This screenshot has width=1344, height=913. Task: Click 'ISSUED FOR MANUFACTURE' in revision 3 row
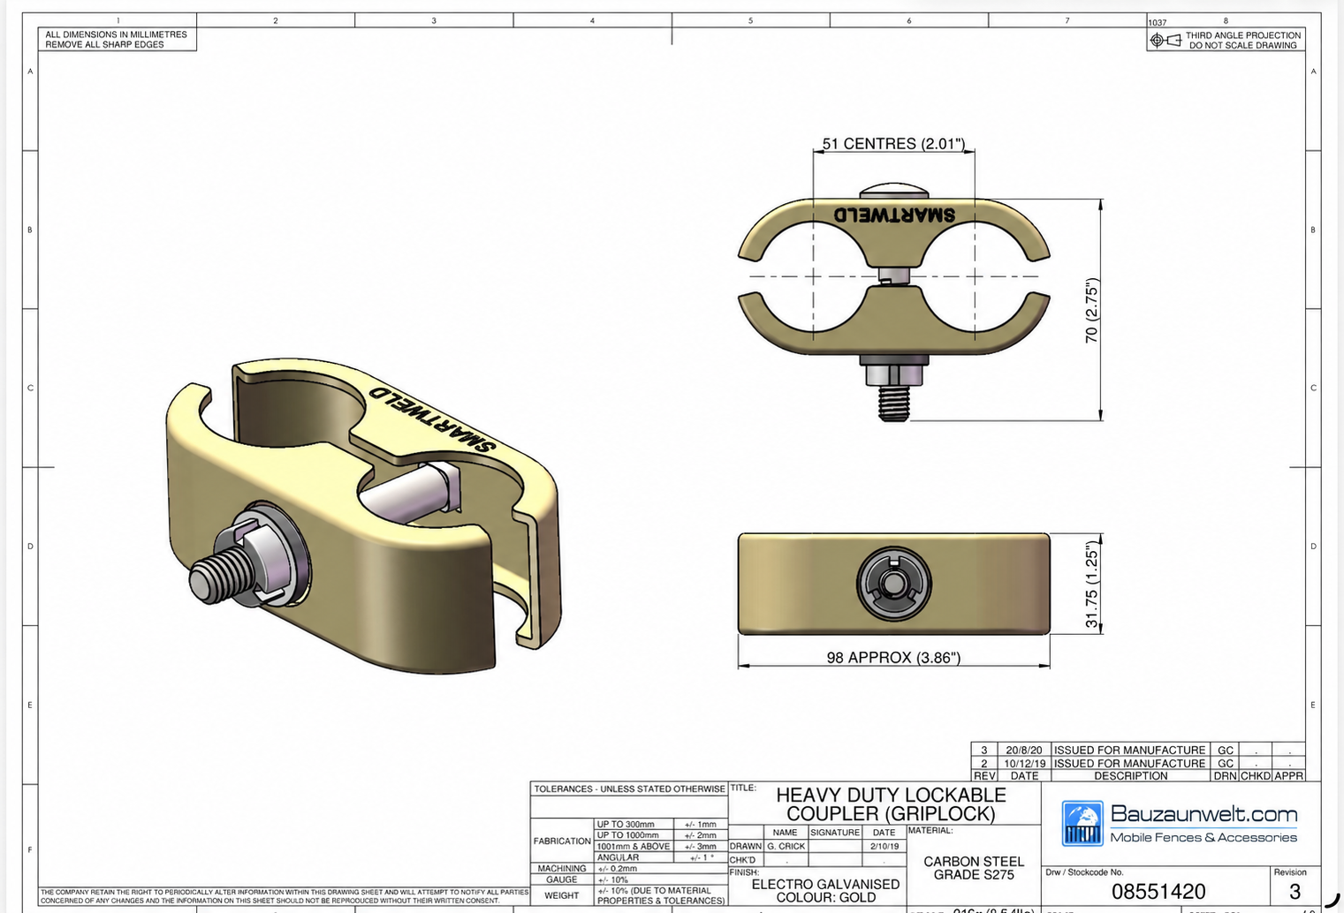pyautogui.click(x=1129, y=750)
